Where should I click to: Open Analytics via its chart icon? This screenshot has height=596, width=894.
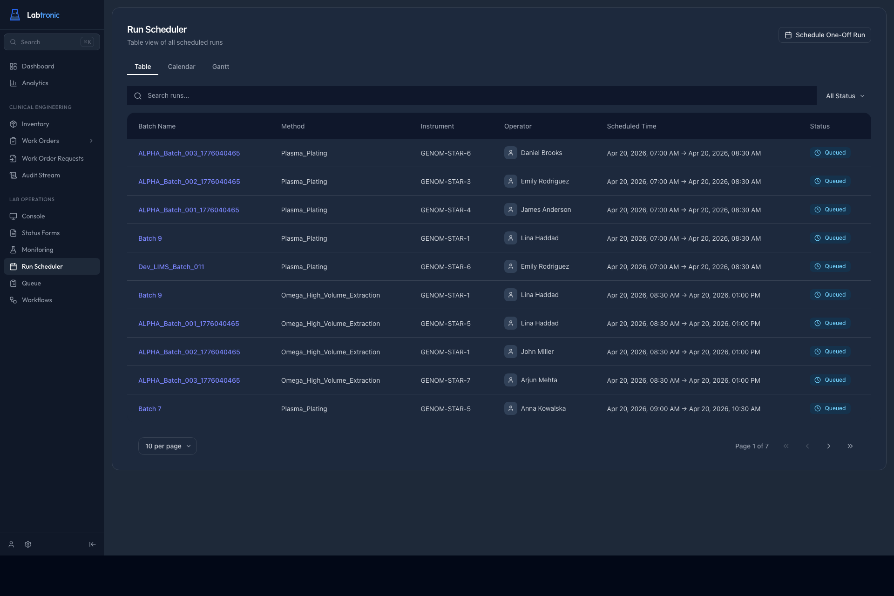coord(13,83)
